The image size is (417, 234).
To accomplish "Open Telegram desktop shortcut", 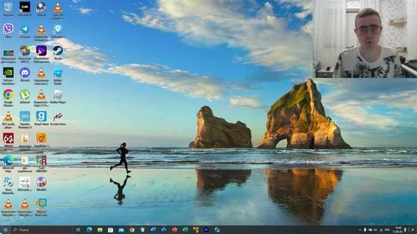I will coord(24,28).
